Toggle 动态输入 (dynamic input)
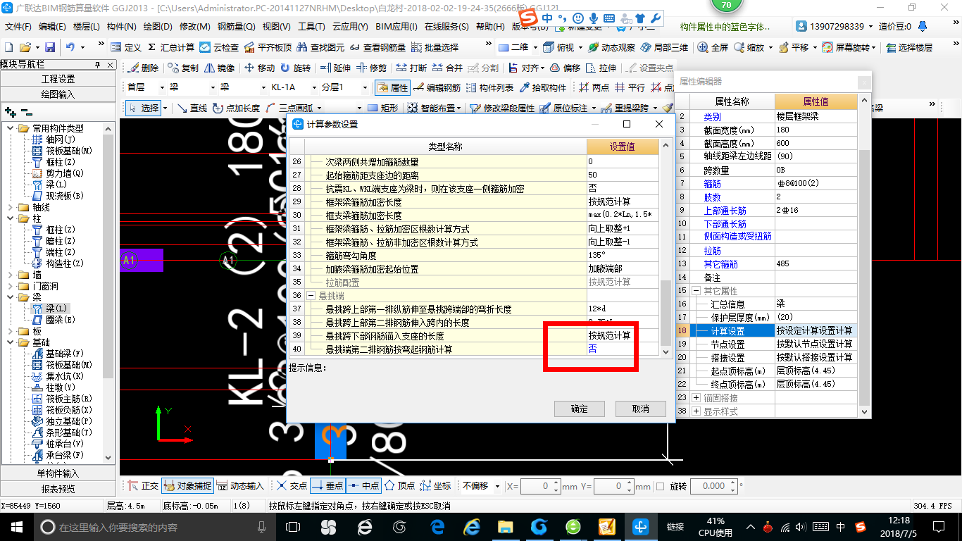The width and height of the screenshot is (962, 541). (x=240, y=486)
